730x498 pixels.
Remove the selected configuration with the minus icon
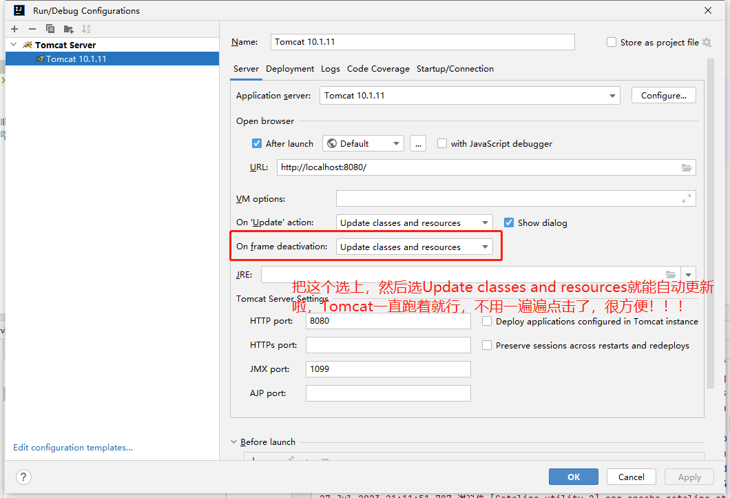tap(32, 29)
